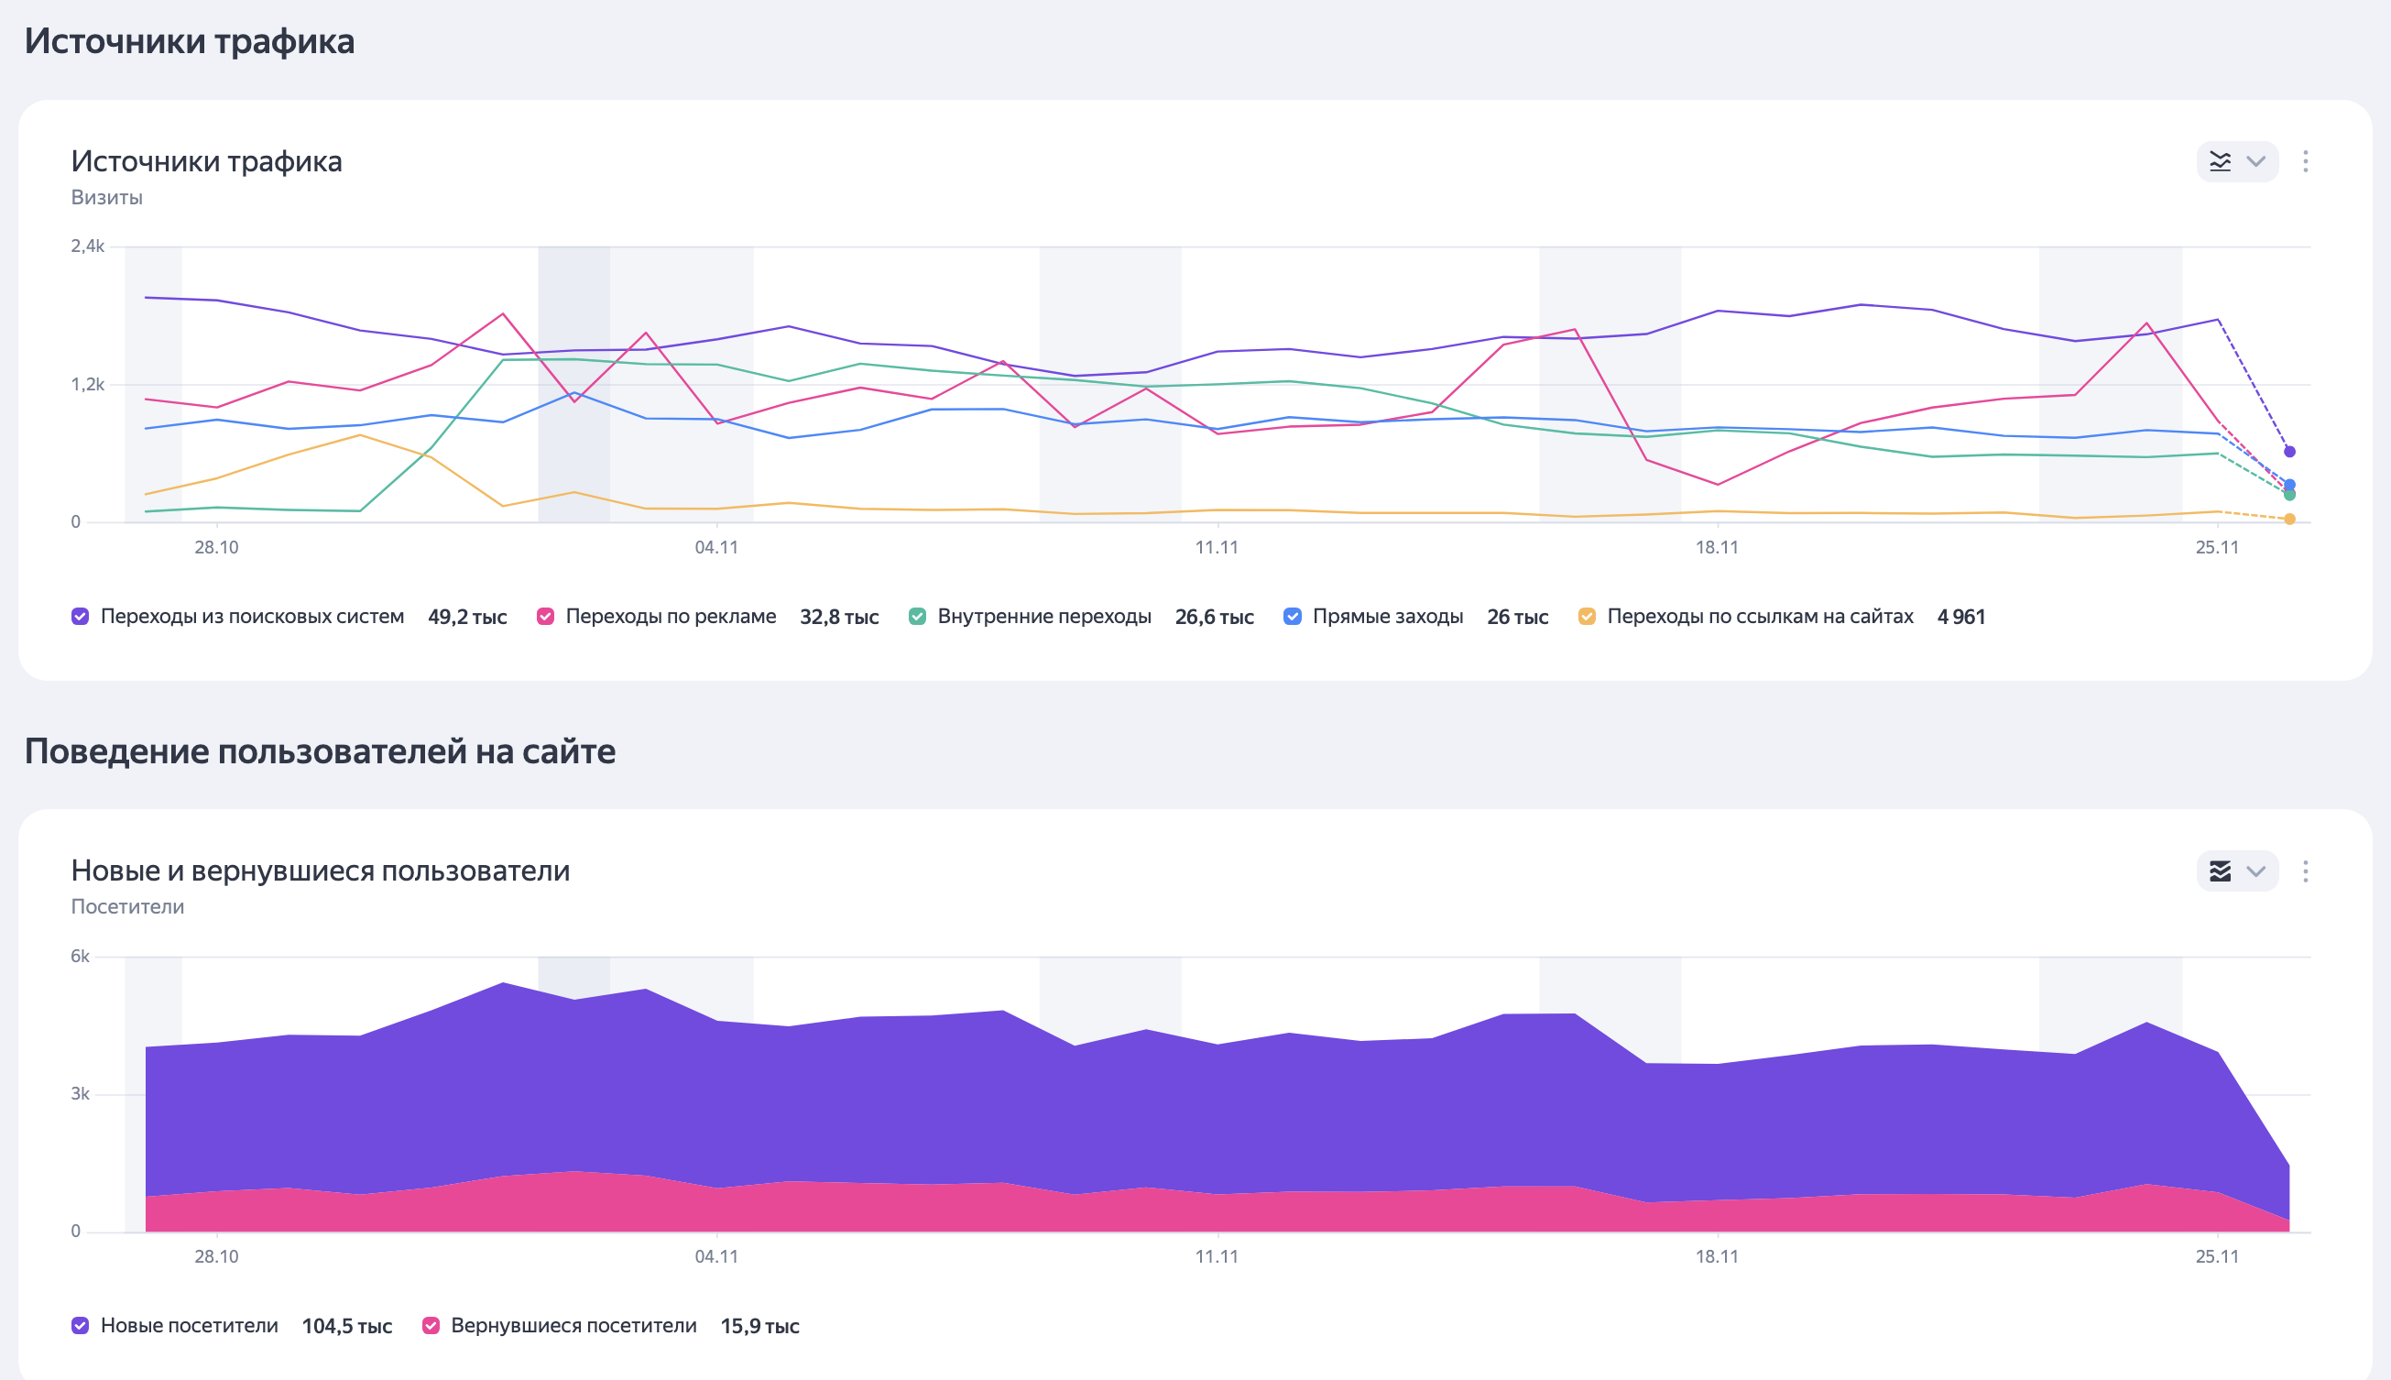Open three-dot menu of Новые и вернувшиеся widget

(2305, 871)
